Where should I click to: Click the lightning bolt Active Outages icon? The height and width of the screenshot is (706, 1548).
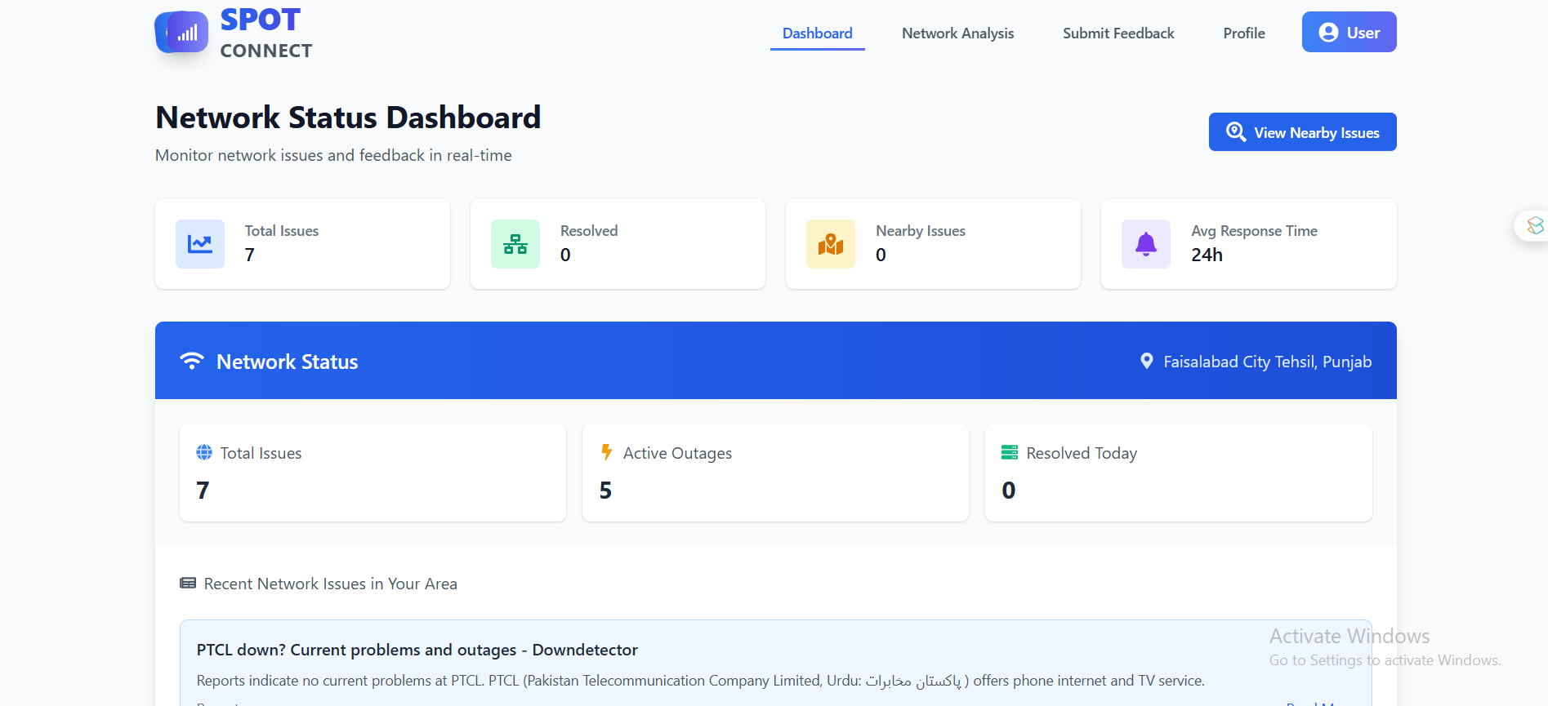[606, 452]
